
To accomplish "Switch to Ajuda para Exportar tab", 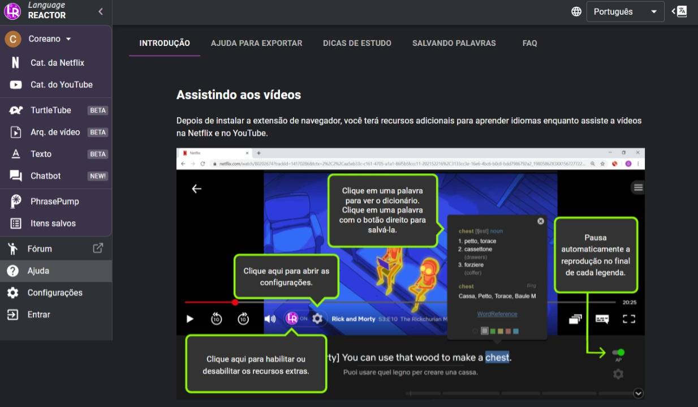I will tap(256, 43).
